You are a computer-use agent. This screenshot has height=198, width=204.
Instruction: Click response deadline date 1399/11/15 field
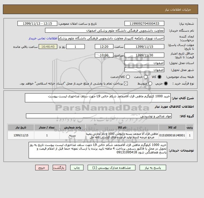[x=144, y=47]
